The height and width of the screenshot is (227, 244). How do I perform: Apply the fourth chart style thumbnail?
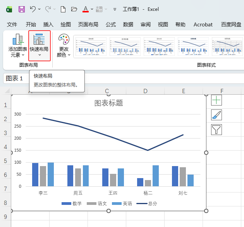(x=193, y=46)
